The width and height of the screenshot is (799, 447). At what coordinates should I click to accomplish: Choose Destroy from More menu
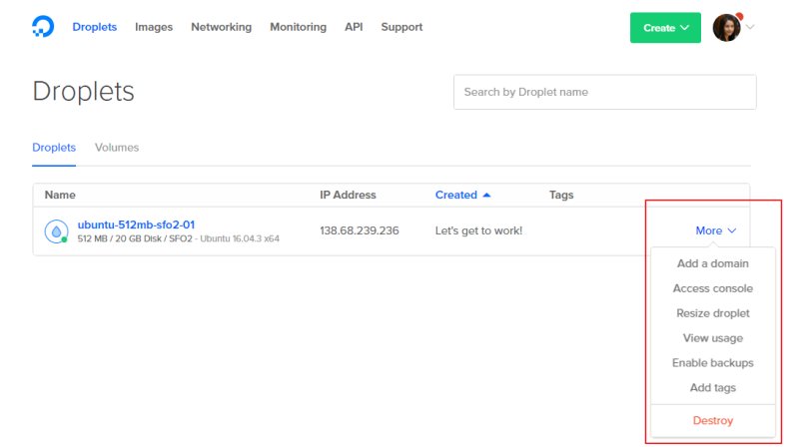713,420
